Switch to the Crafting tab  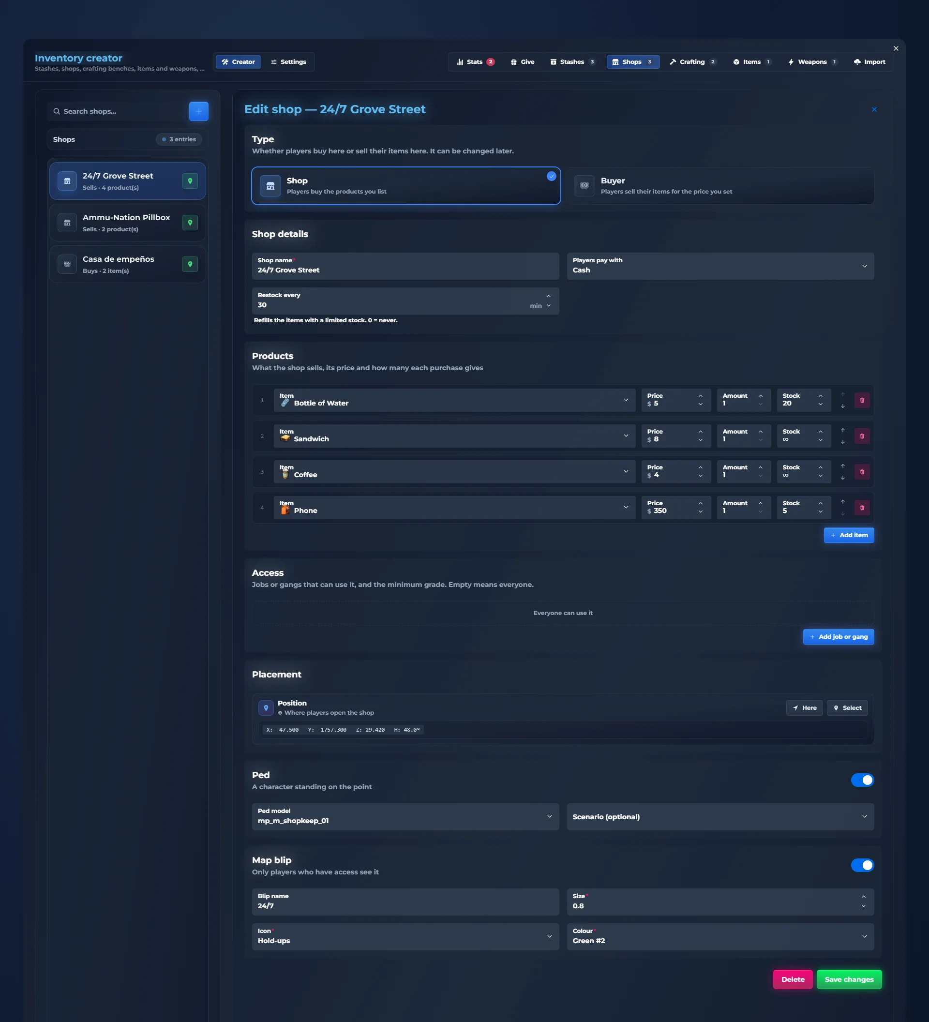(692, 62)
